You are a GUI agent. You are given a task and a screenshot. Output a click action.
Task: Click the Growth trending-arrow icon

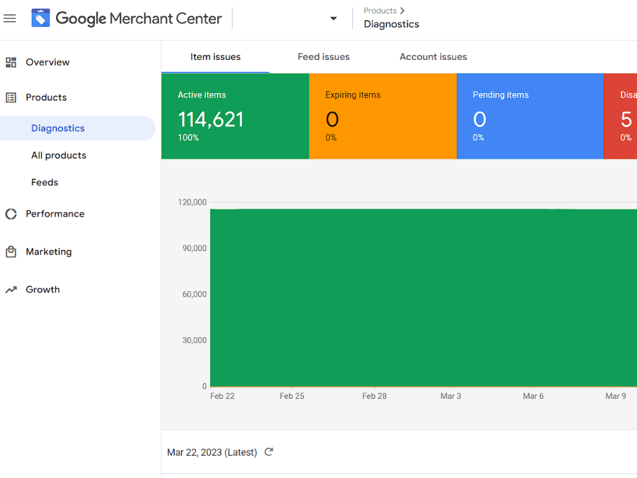coord(11,289)
